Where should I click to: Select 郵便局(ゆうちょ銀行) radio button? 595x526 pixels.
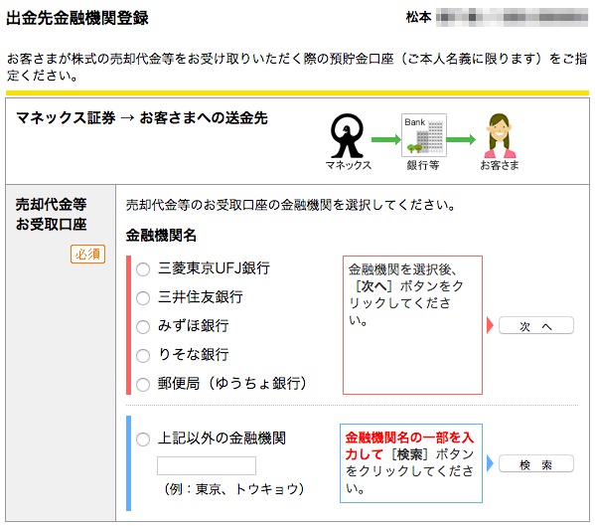click(x=143, y=385)
